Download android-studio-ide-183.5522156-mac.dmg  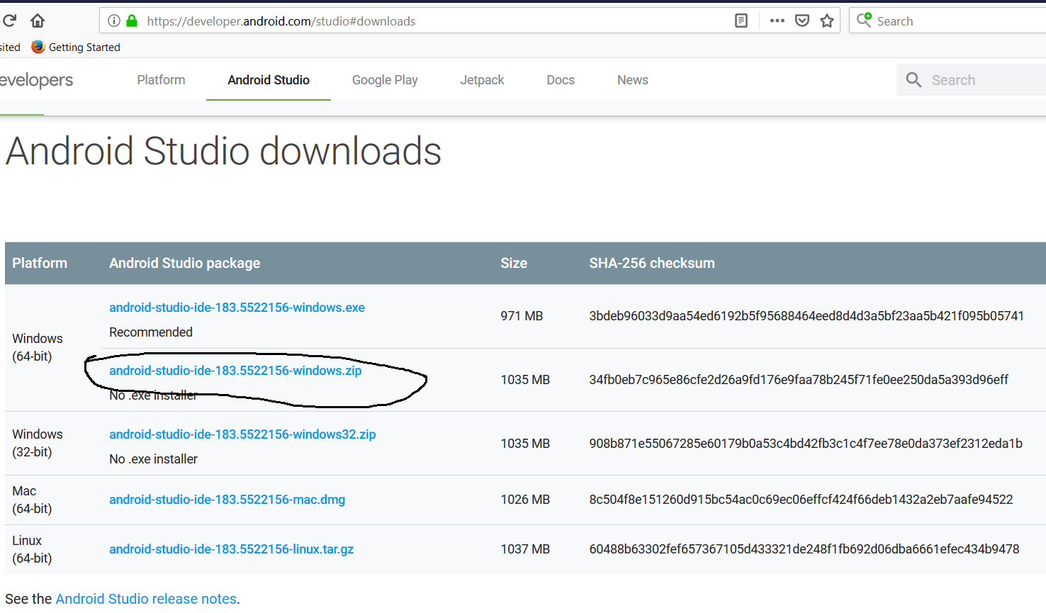pos(227,500)
